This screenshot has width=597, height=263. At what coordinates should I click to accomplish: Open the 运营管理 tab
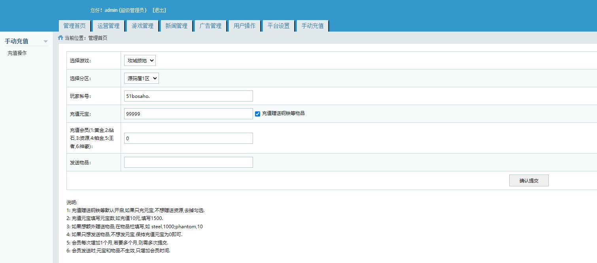click(x=108, y=26)
